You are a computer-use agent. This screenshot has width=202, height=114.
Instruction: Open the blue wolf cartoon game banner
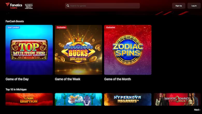click(x=78, y=99)
